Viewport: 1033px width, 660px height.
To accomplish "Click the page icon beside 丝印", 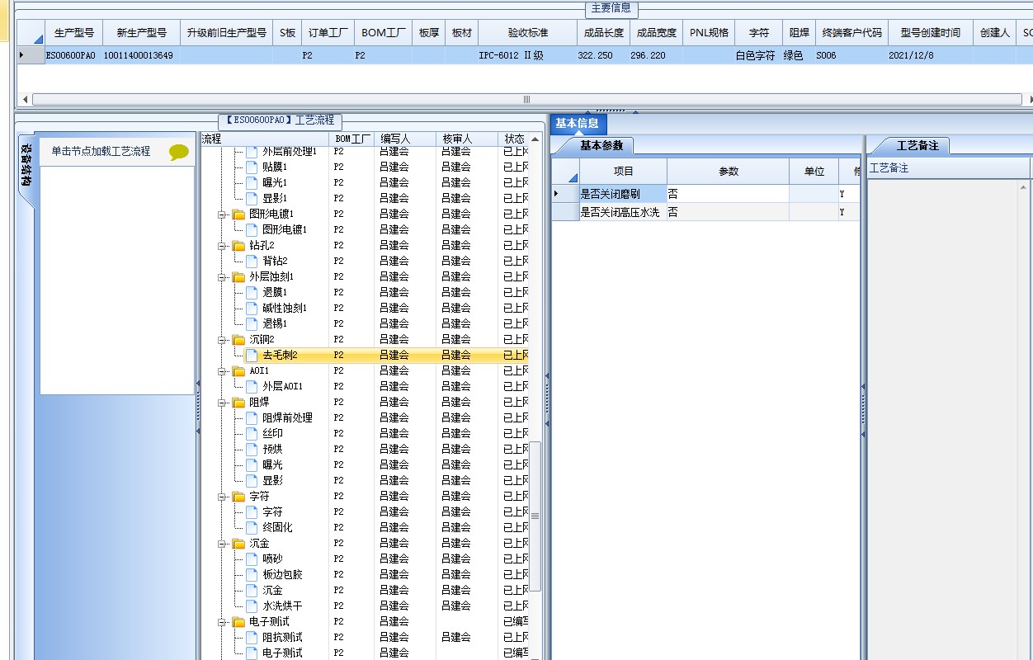I will pos(252,433).
